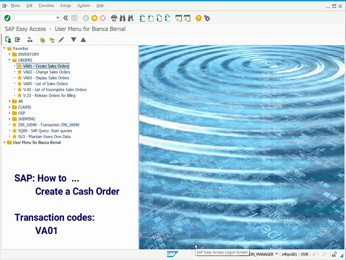Screen dimensions: 346x260
Task: Click the Change Favorites pencil icon
Action: click(61, 40)
